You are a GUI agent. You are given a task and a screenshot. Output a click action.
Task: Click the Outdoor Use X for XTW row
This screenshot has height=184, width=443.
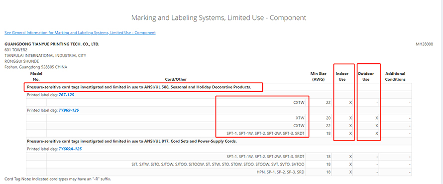pos(377,118)
